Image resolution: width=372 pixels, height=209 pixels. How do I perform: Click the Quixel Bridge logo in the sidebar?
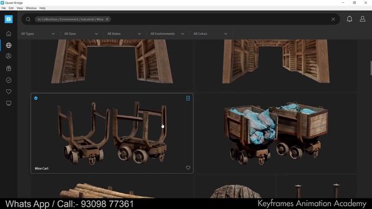[x=9, y=19]
